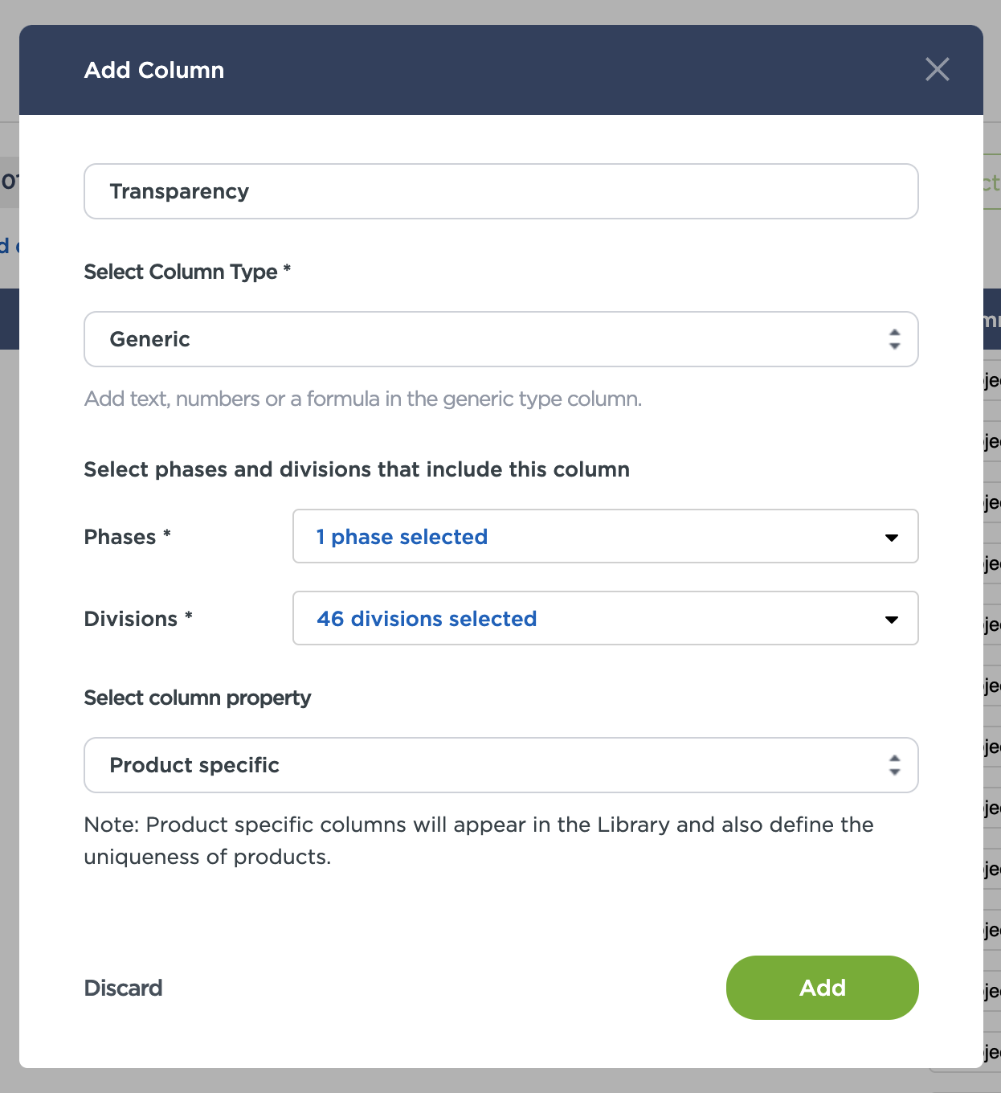The width and height of the screenshot is (1001, 1093).
Task: Click the 'Add Column' dialog title
Action: coord(154,70)
